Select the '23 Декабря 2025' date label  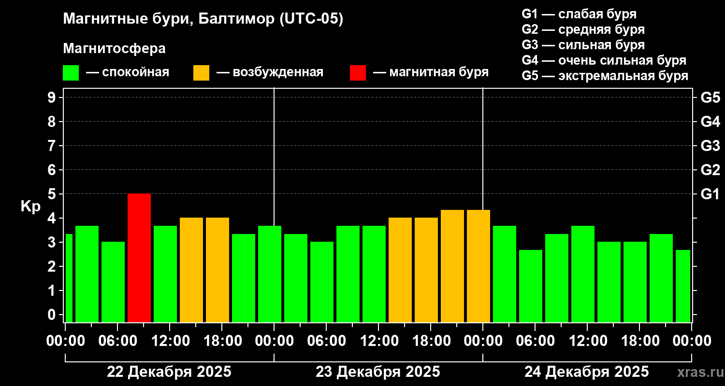pos(378,372)
